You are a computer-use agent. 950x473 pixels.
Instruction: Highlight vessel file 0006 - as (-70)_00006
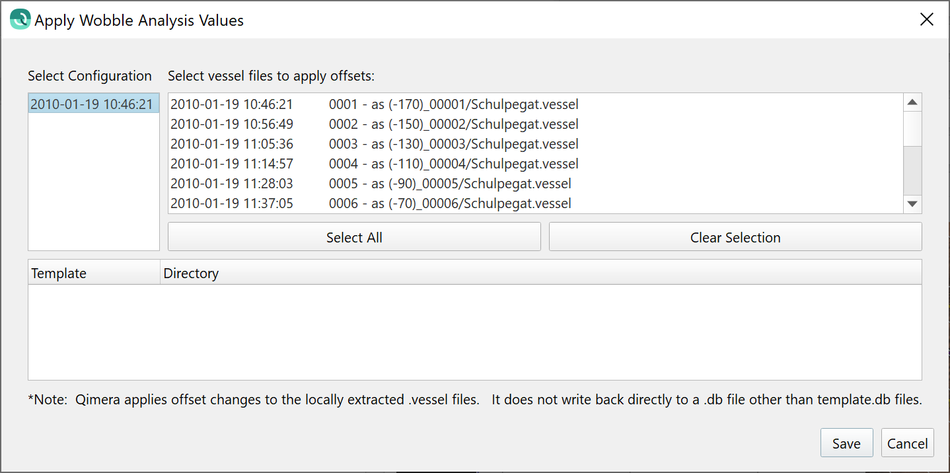click(x=371, y=203)
